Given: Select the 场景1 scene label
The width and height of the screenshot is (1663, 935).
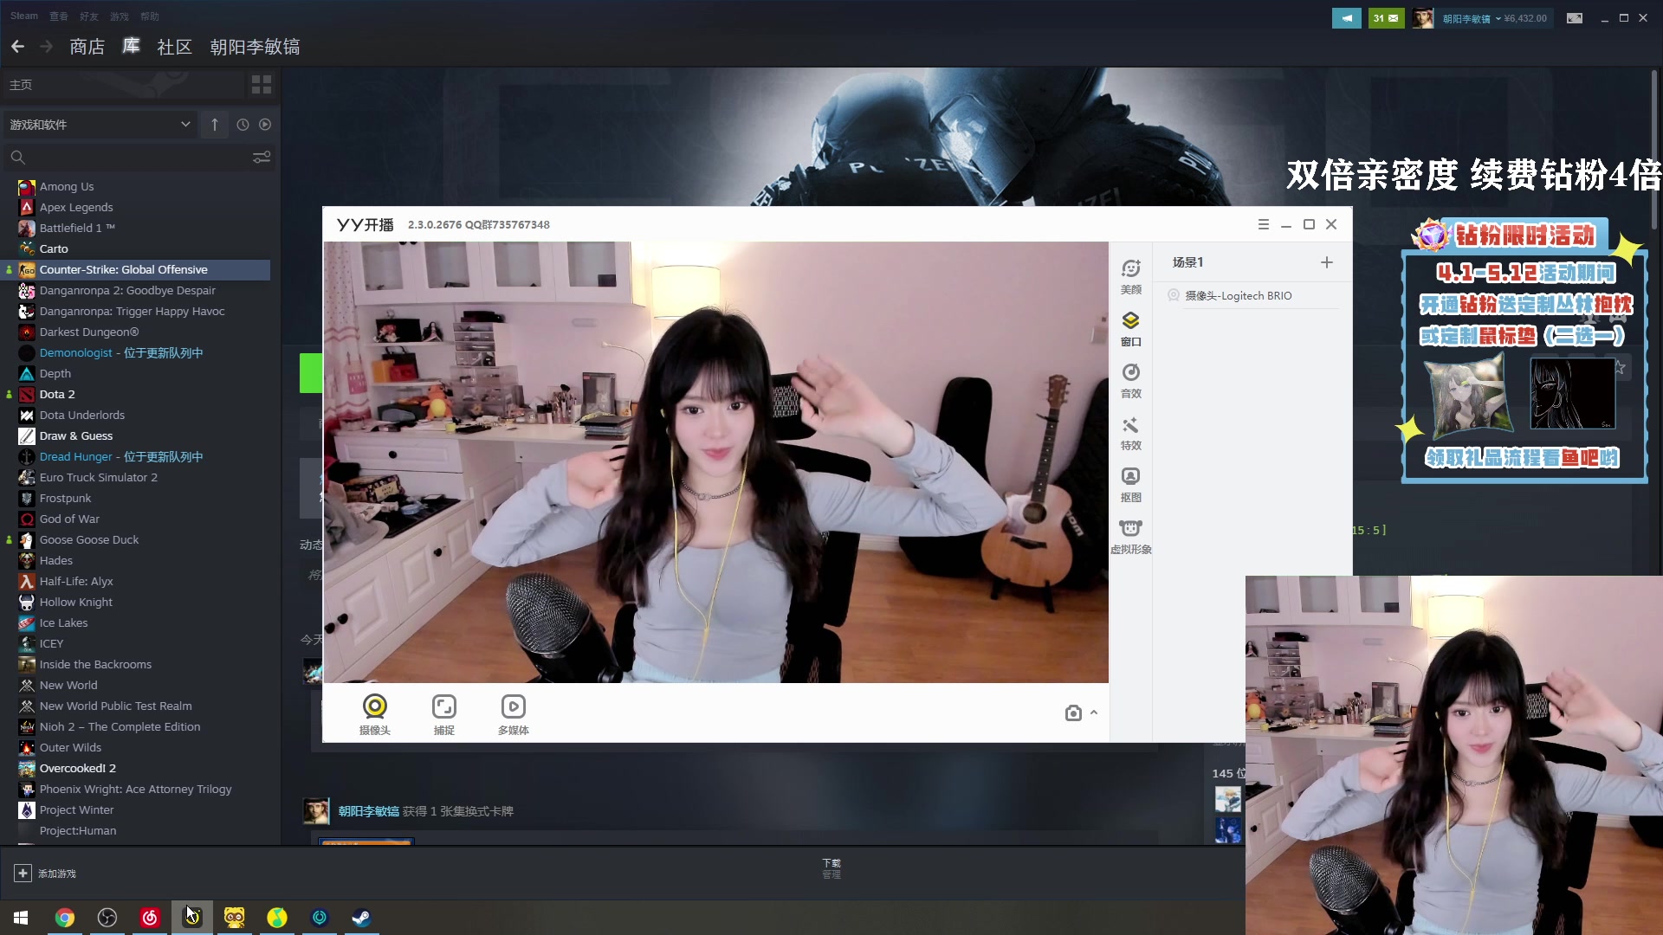Looking at the screenshot, I should tap(1187, 262).
